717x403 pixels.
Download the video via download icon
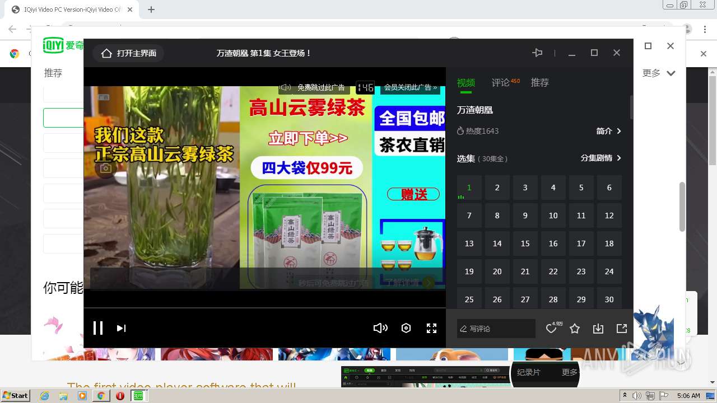598,329
